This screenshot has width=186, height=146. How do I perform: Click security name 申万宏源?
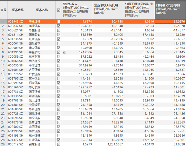point(35,87)
